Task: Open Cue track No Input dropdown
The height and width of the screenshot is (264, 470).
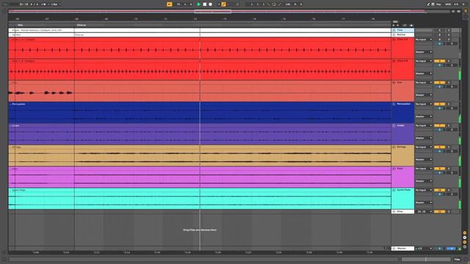Action: coord(424,83)
